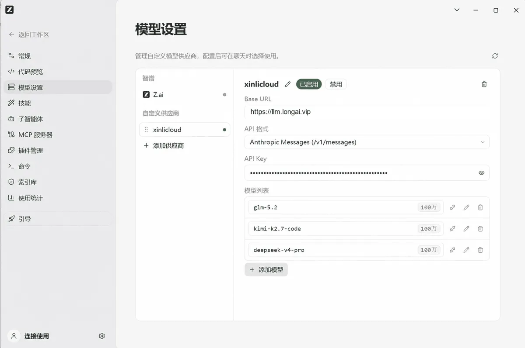Show the API Key with eye icon
Viewport: 525px width, 348px height.
point(481,172)
